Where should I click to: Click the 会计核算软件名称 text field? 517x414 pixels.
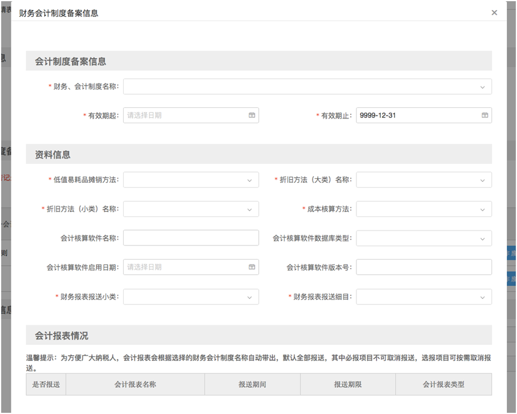point(190,238)
